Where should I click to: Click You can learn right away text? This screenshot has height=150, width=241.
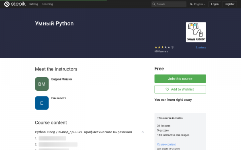[173, 100]
